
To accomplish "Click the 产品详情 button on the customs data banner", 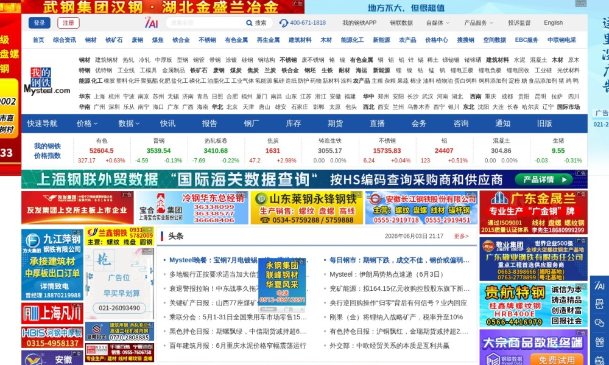I will (543, 179).
